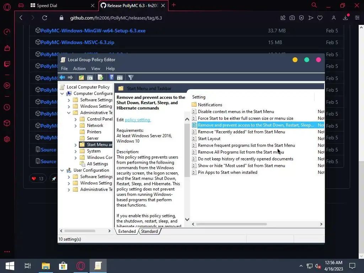Expand the Network tree node

coord(75,125)
